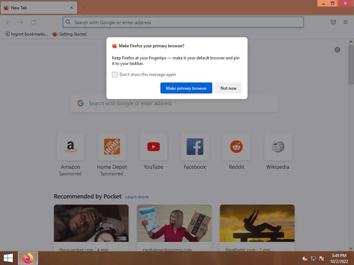Open the Save to Pocket icon

pyautogui.click(x=333, y=22)
